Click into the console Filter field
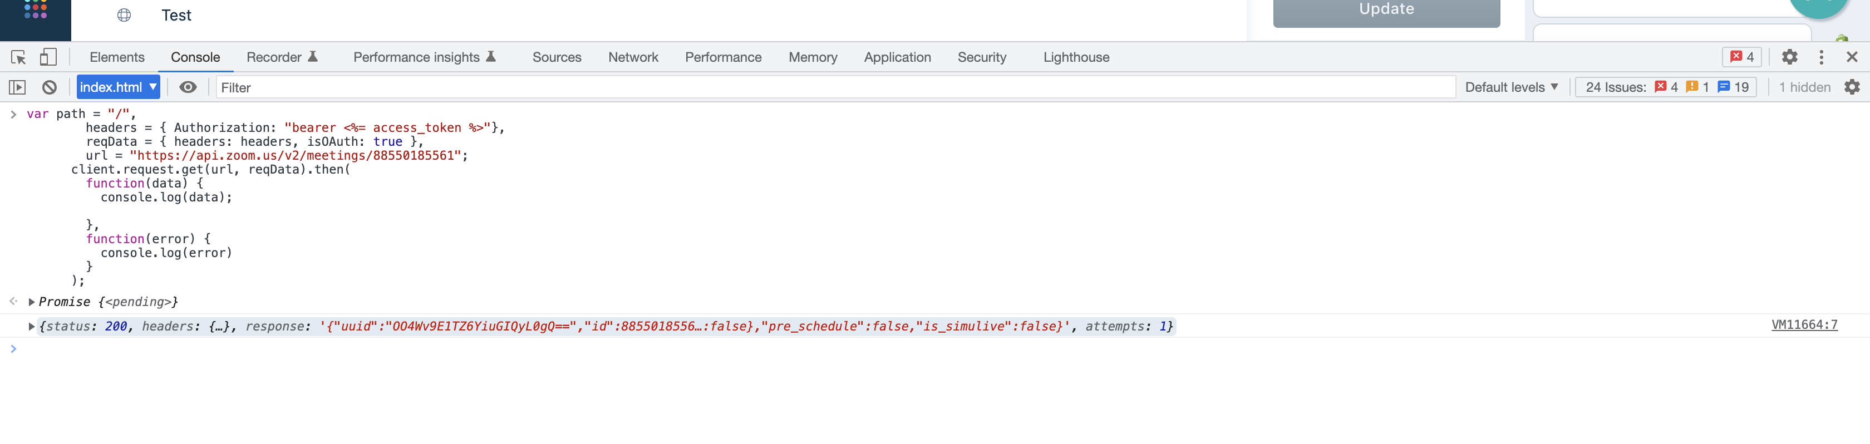The width and height of the screenshot is (1870, 444). pos(835,88)
